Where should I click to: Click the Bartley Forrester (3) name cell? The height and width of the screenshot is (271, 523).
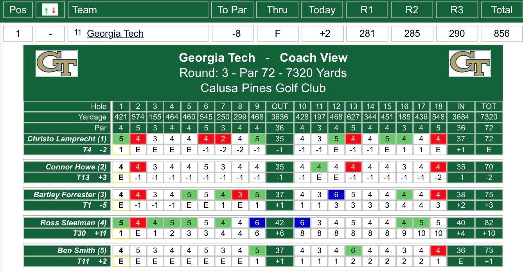[x=68, y=195]
